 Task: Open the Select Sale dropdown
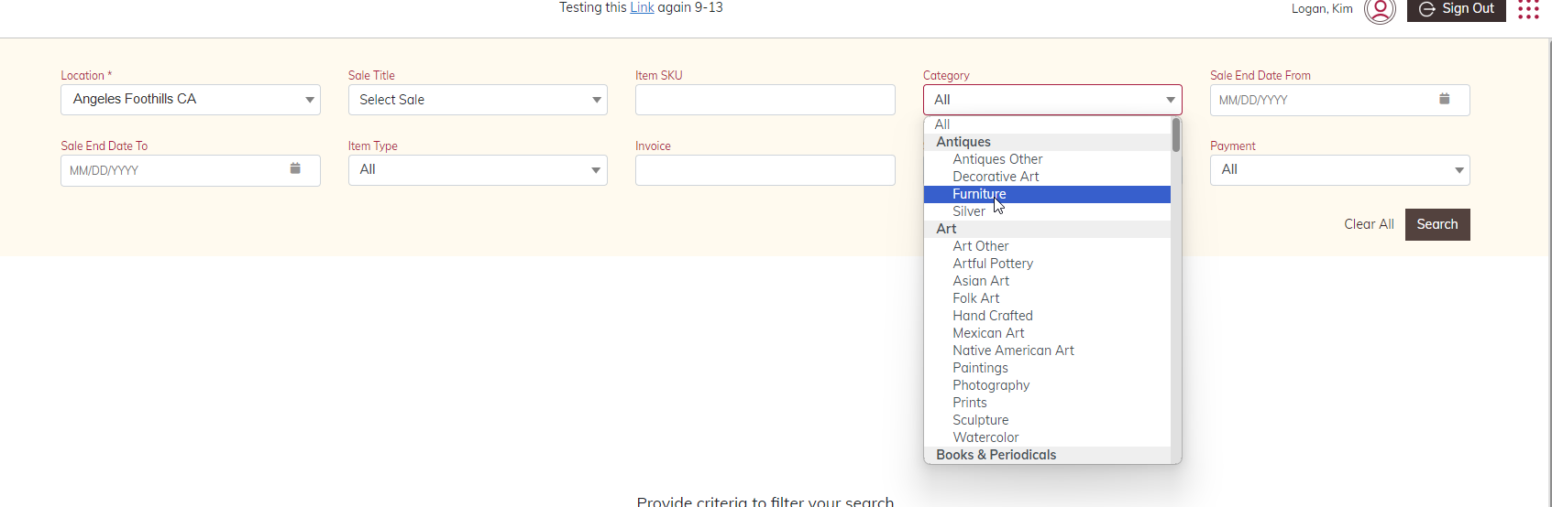(x=597, y=100)
